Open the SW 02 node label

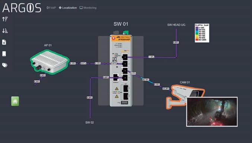pyautogui.click(x=89, y=123)
